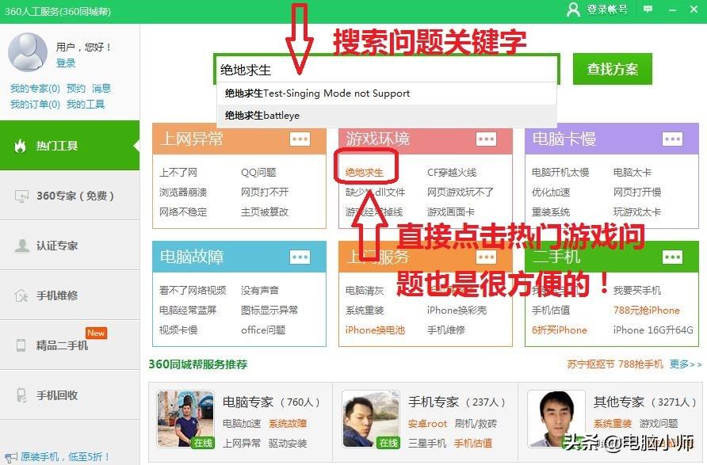The height and width of the screenshot is (465, 707).
Task: Click iPhone 16G升64G item
Action: (x=653, y=330)
